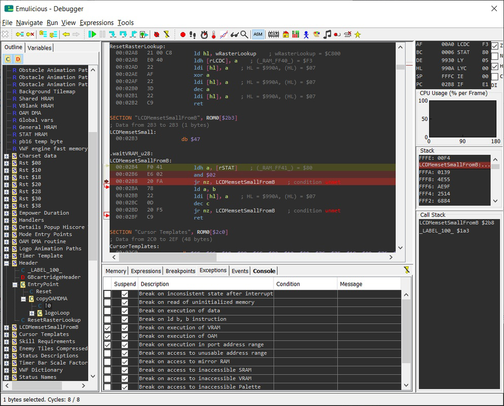The height and width of the screenshot is (406, 504).
Task: Open the tile viewer house icon
Action: 286,35
